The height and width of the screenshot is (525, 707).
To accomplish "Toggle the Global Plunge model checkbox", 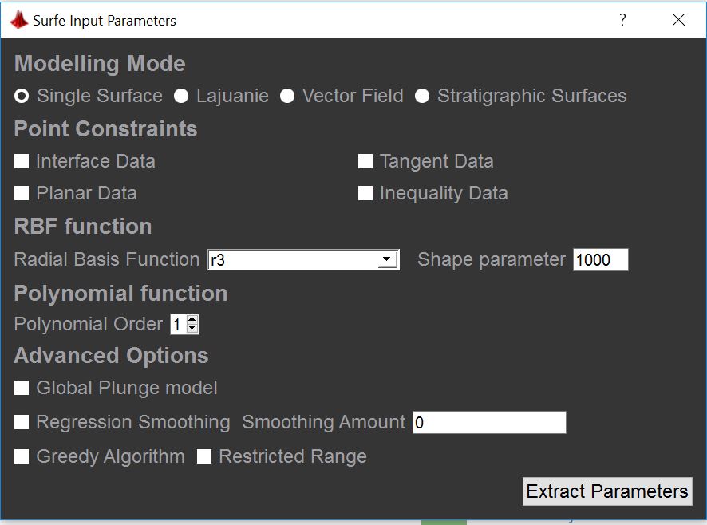I will pyautogui.click(x=22, y=389).
